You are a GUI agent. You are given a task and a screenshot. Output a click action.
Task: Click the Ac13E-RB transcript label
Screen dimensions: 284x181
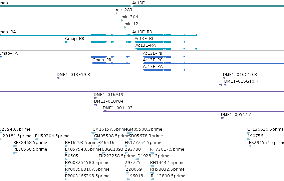pyautogui.click(x=142, y=32)
